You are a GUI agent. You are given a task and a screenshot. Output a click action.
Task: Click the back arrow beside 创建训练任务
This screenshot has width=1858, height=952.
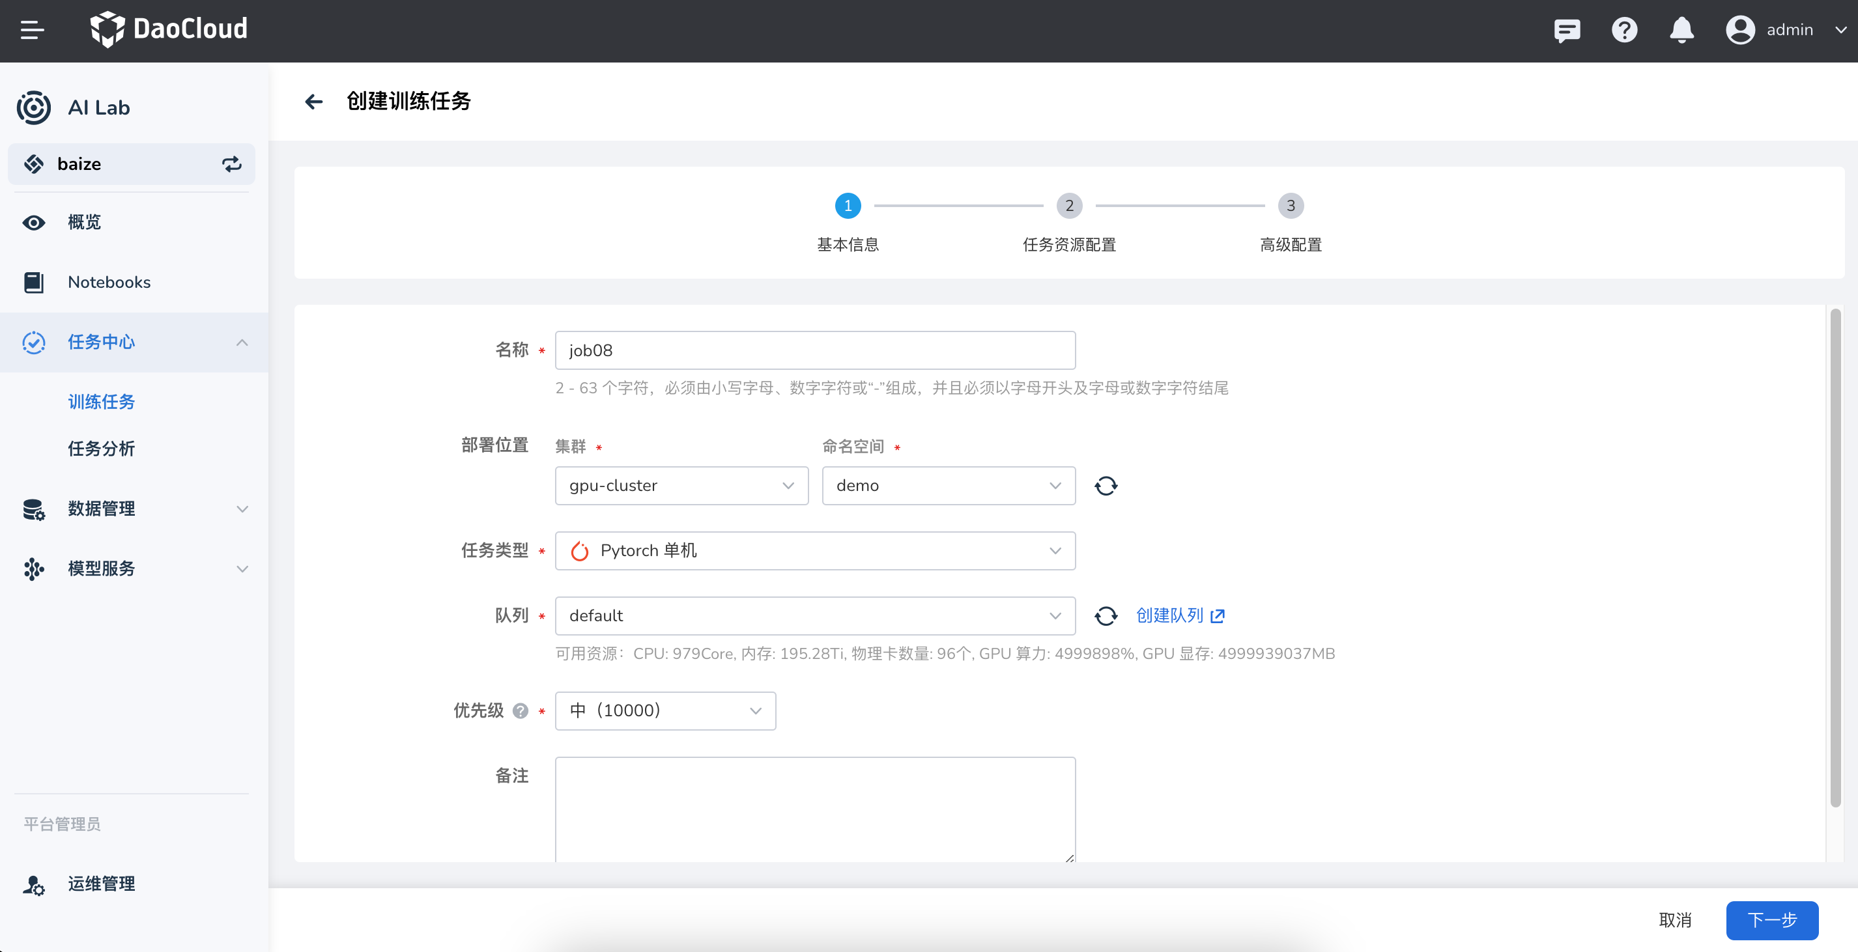point(314,102)
